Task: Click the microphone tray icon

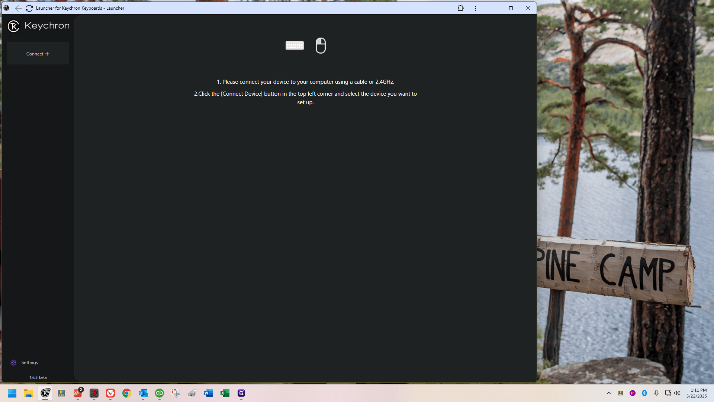Action: point(656,393)
